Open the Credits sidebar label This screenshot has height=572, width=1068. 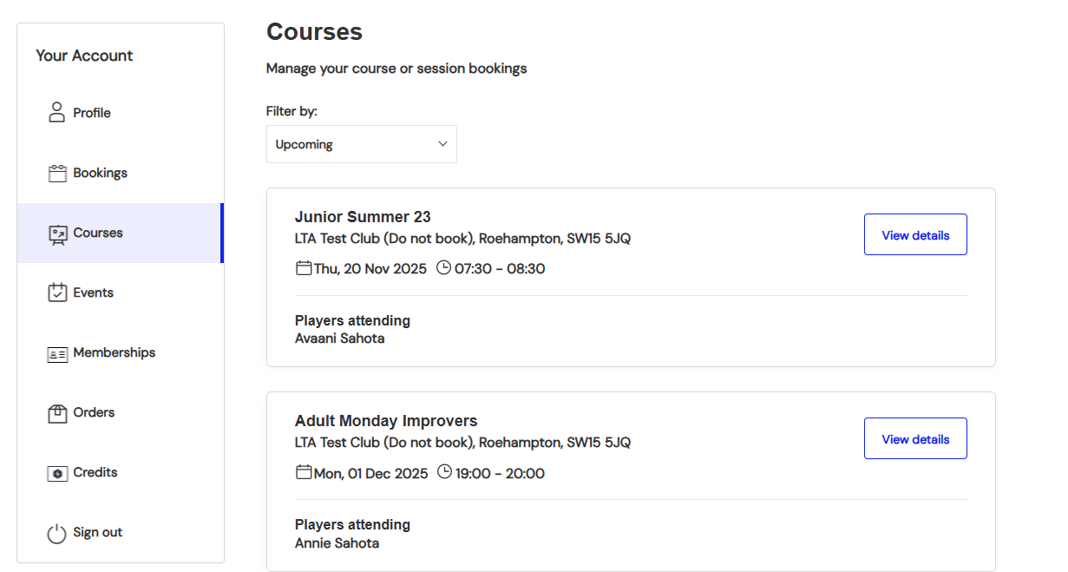(95, 472)
